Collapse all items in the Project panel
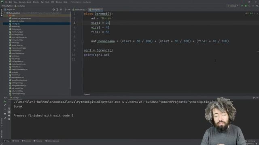The image size is (259, 145). click(x=61, y=10)
